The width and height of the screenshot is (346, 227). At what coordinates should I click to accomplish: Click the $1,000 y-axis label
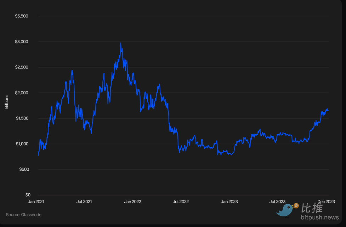tap(21, 144)
